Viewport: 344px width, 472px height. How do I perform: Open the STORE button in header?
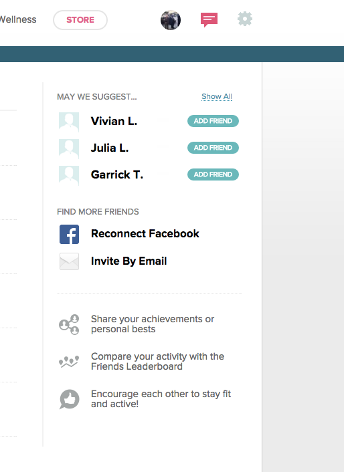pyautogui.click(x=80, y=20)
